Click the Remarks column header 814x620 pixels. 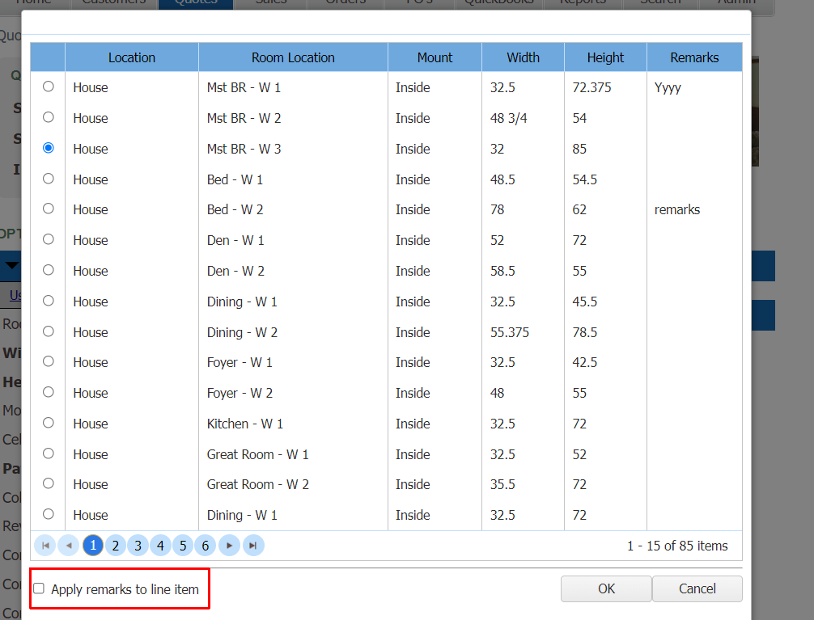tap(694, 57)
